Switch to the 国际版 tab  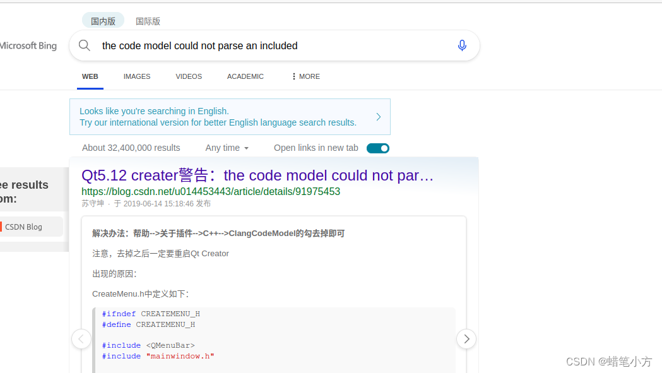[148, 21]
